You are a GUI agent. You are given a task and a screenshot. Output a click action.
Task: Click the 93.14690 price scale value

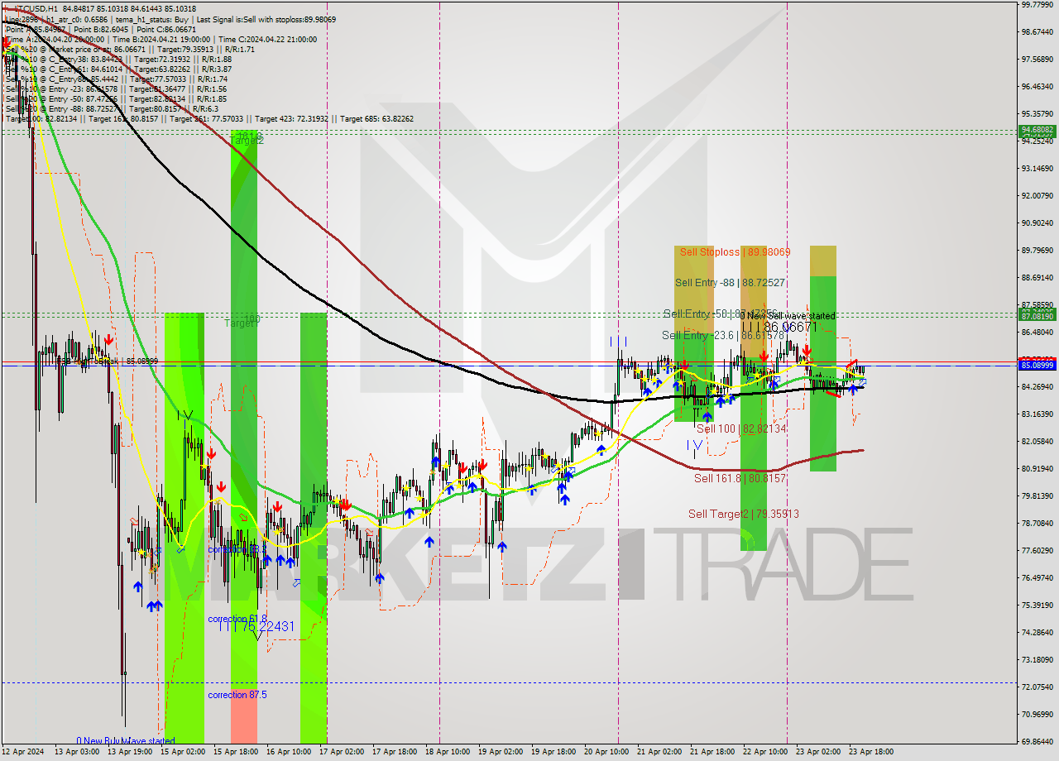[x=1037, y=168]
